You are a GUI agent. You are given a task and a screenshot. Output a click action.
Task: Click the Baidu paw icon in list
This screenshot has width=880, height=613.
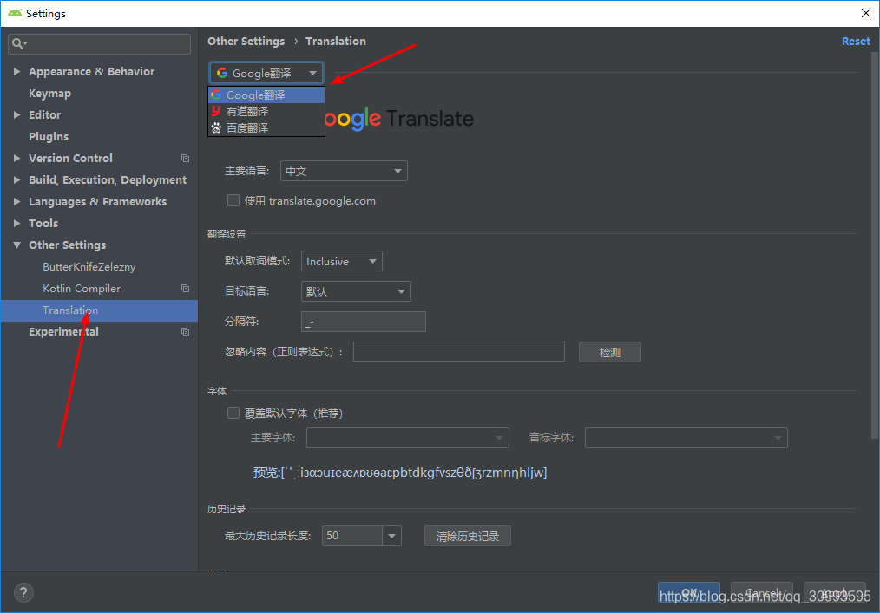(216, 127)
